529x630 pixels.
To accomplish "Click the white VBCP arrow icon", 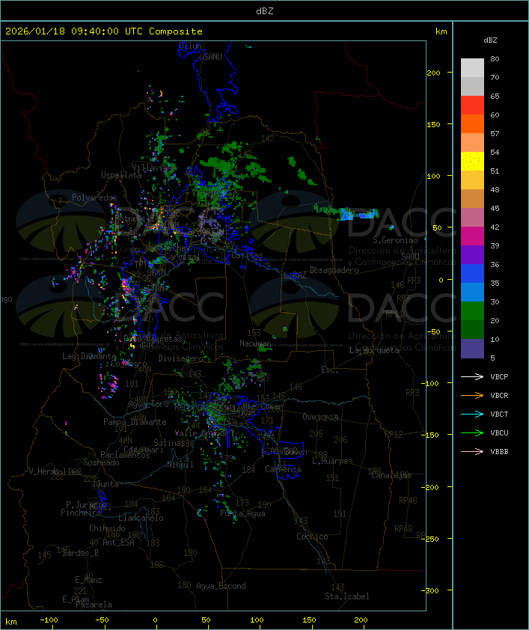I will click(472, 376).
